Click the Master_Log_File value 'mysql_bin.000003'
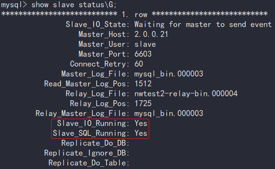Screen dimensions: 275x169 click(x=169, y=74)
